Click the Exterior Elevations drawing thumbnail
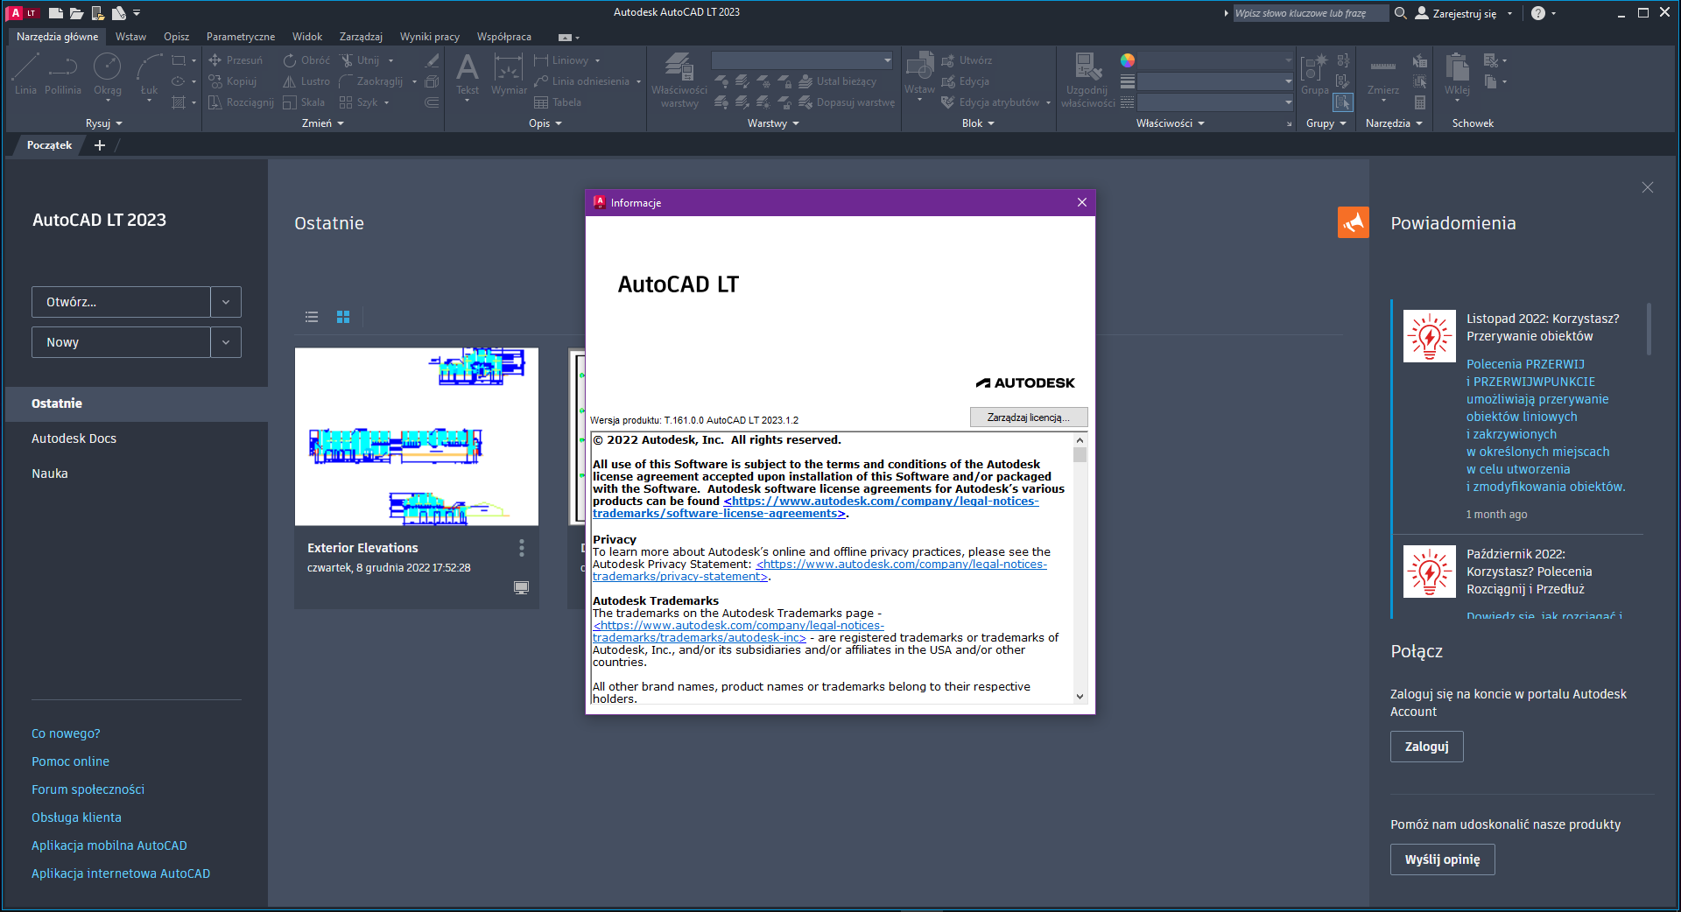The height and width of the screenshot is (912, 1681). (417, 437)
